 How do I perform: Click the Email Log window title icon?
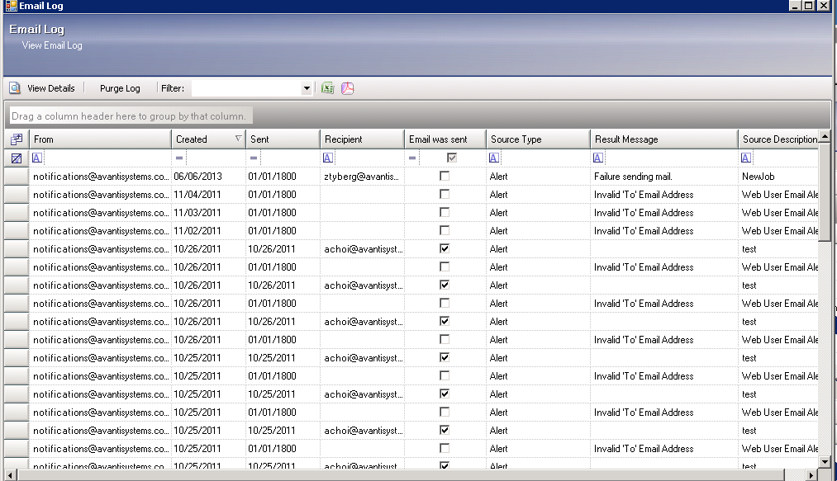coord(12,6)
